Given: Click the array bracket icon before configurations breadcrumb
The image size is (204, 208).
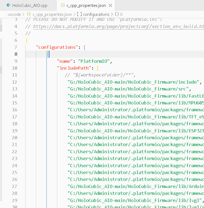Looking at the screenshot, I should [x=79, y=14].
